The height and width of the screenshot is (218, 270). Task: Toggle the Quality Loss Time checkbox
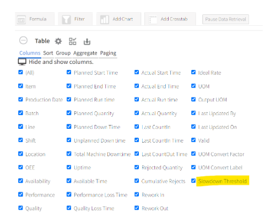[x=69, y=208]
